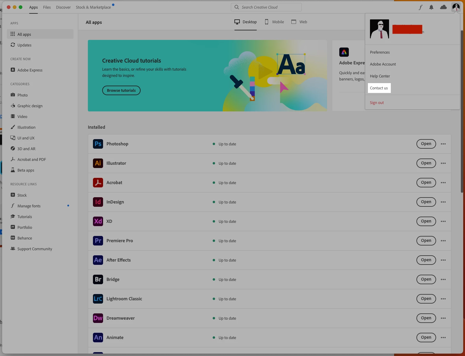Image resolution: width=465 pixels, height=356 pixels.
Task: Click the profile photo thumbnail in menu
Action: 380,29
